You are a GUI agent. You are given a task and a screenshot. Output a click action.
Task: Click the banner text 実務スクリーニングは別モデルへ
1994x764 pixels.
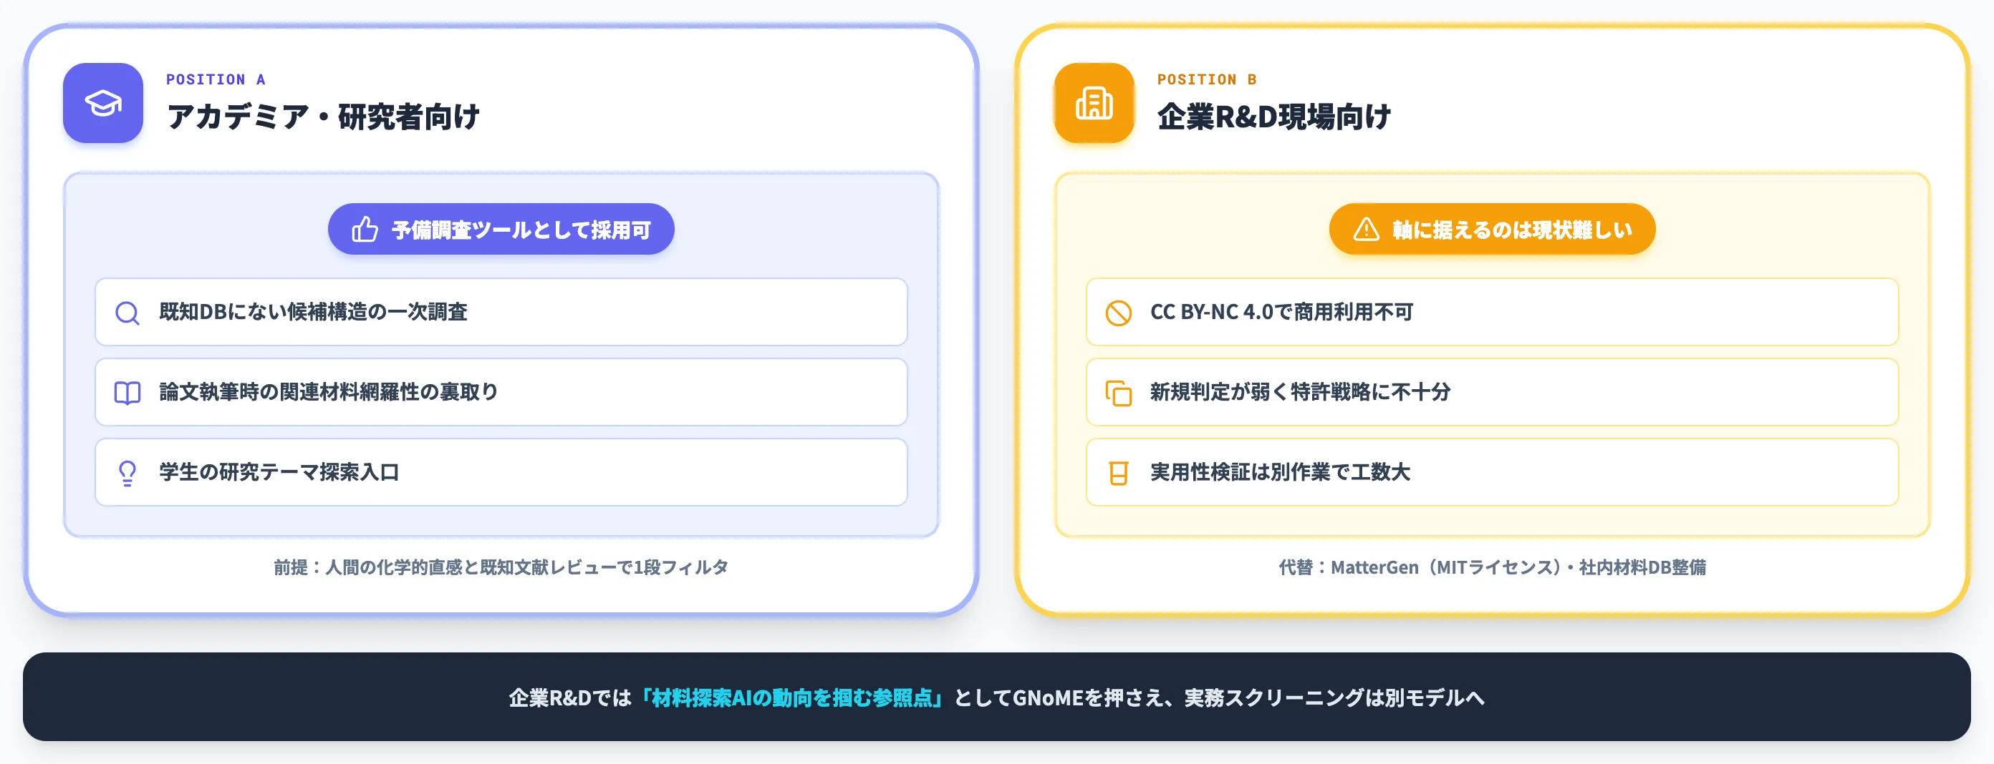(1334, 697)
